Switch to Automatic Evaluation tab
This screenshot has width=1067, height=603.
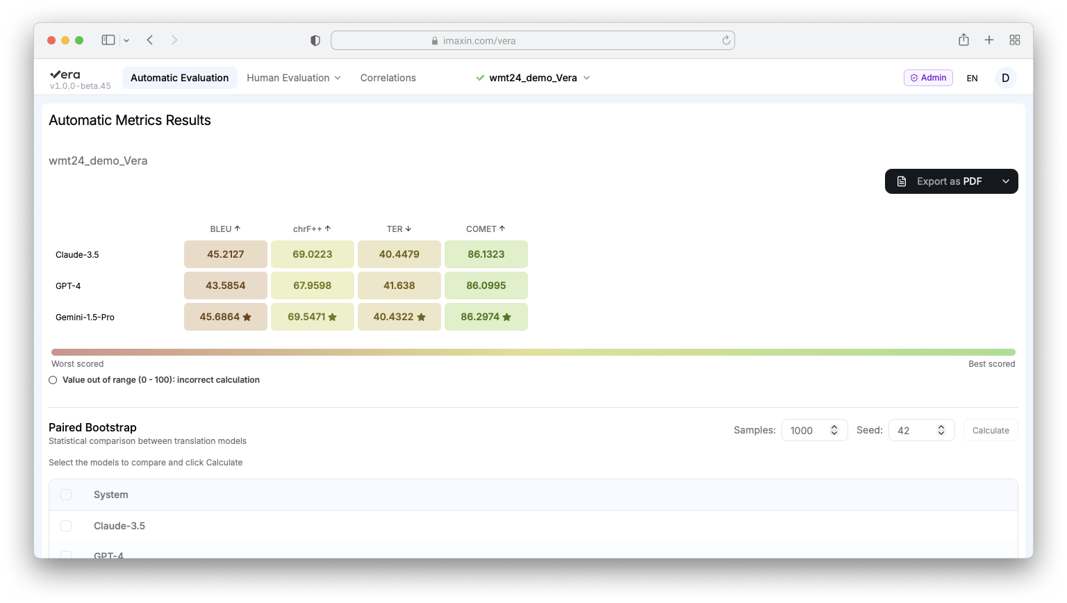click(x=179, y=78)
